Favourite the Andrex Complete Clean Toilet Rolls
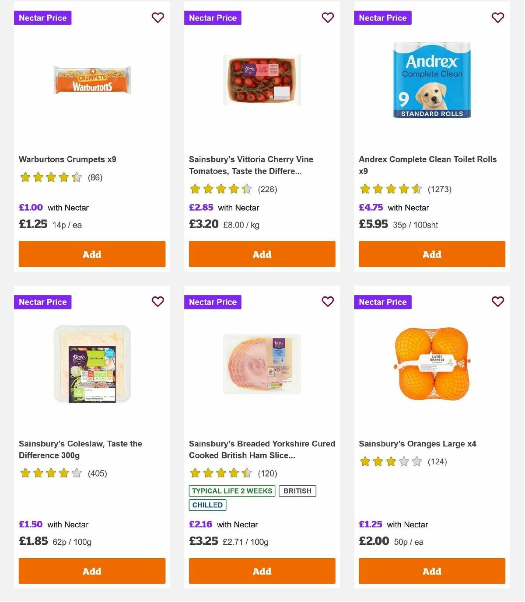The image size is (525, 602). pyautogui.click(x=497, y=17)
